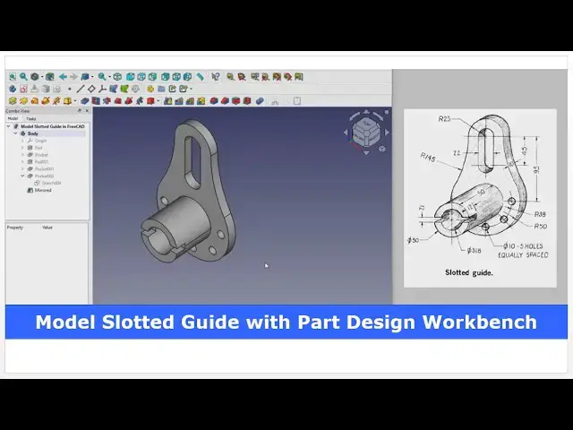Click the Create Body icon

(x=13, y=89)
